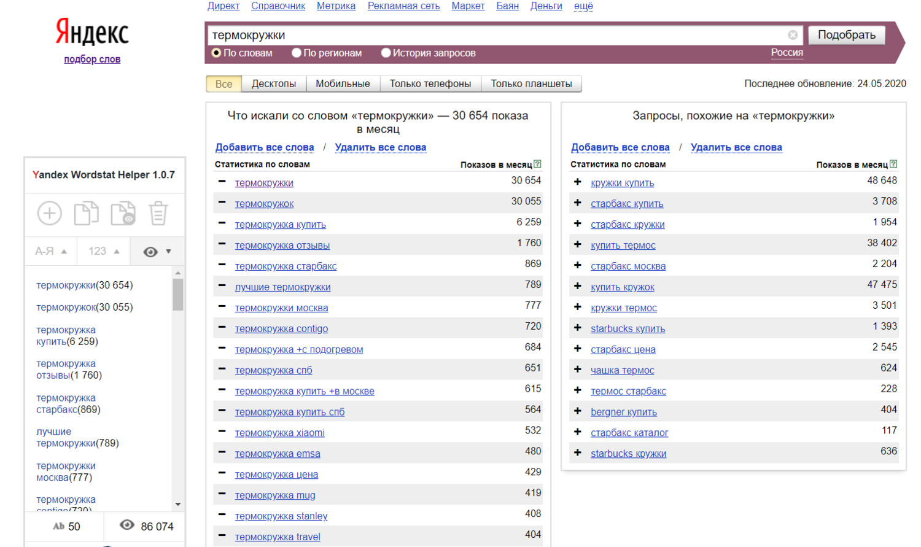This screenshot has width=921, height=547.
Task: Click термокружок(30 055) entry in Helper list
Action: (x=85, y=307)
